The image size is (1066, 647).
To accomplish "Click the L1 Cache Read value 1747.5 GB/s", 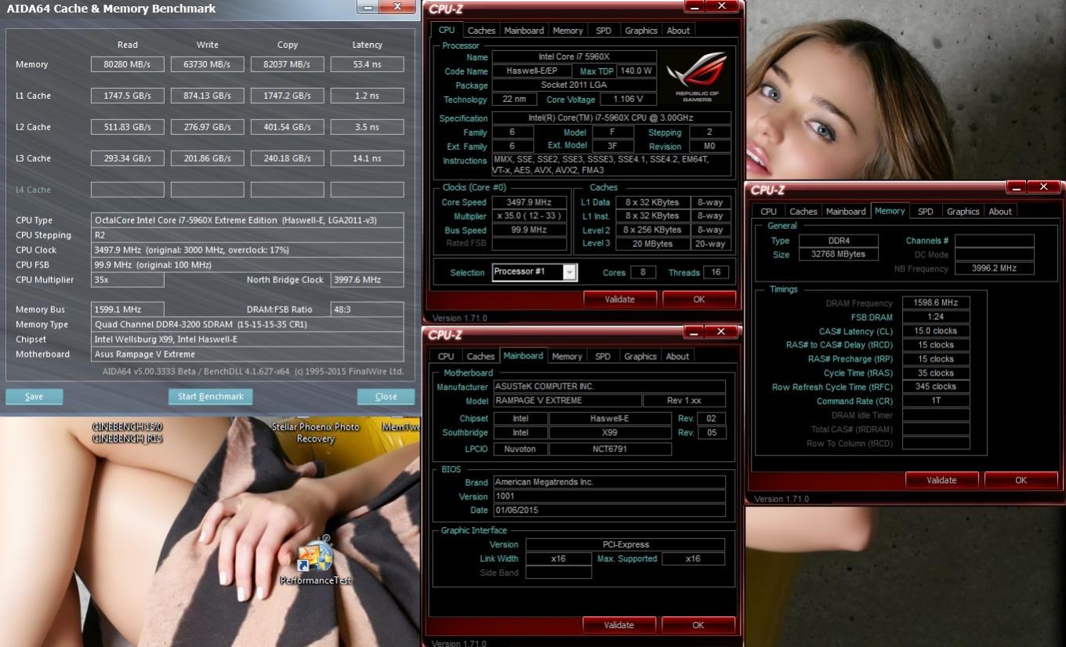I will [x=128, y=96].
